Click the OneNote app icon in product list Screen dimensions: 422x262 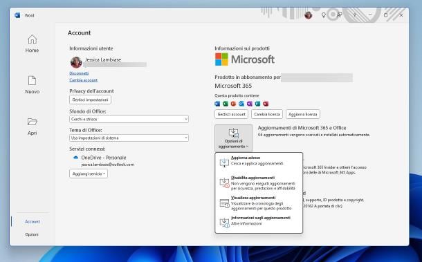[250, 104]
